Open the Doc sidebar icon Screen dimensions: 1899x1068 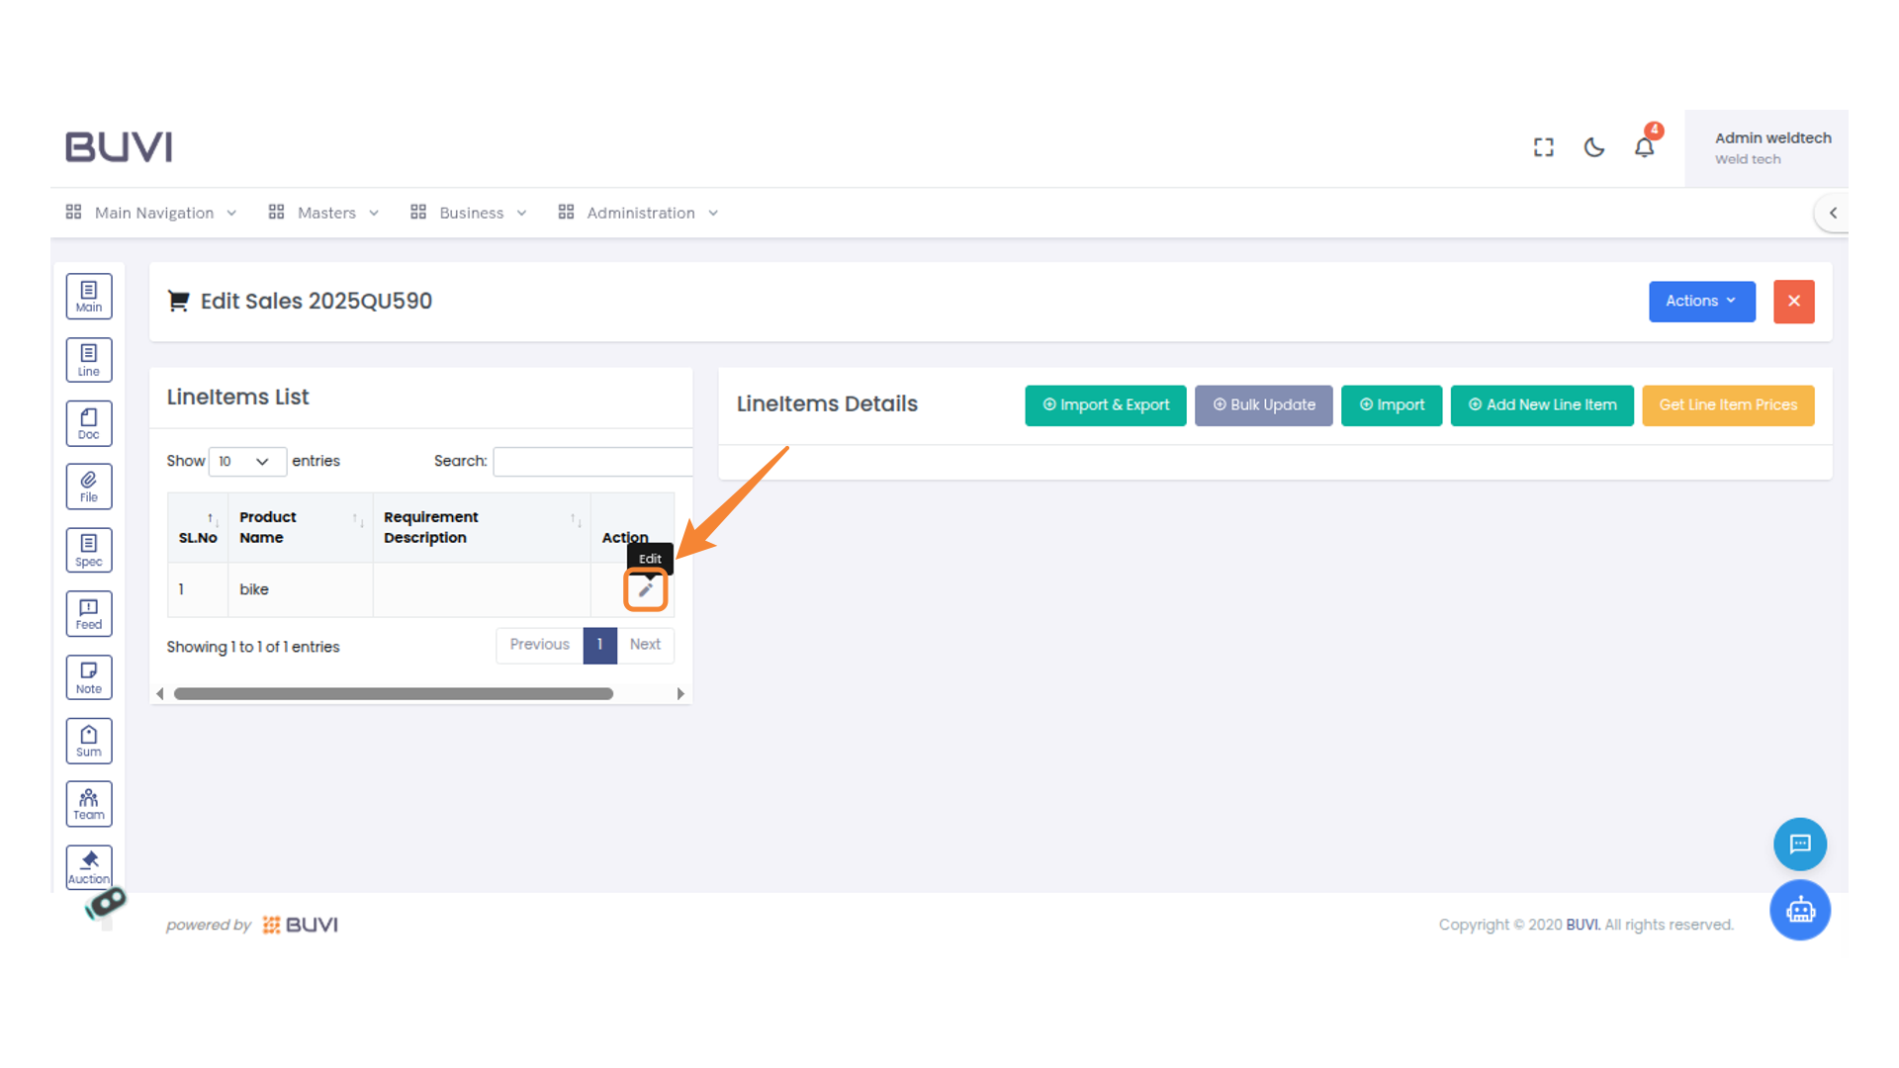89,423
